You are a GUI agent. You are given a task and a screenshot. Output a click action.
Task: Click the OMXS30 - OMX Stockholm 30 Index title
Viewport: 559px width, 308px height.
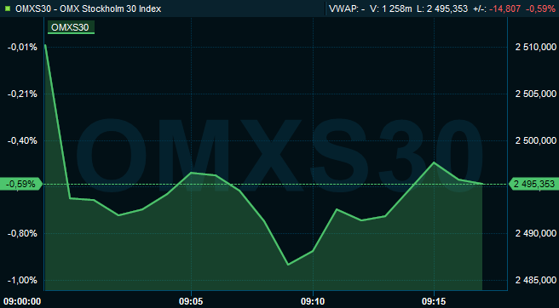point(89,9)
